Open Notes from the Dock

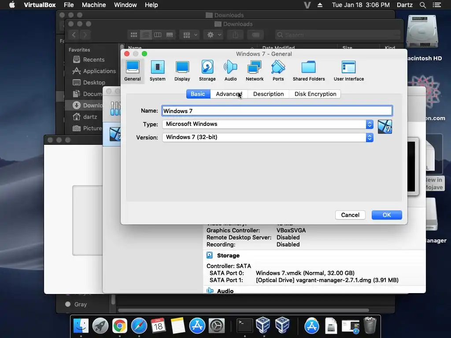pos(178,326)
